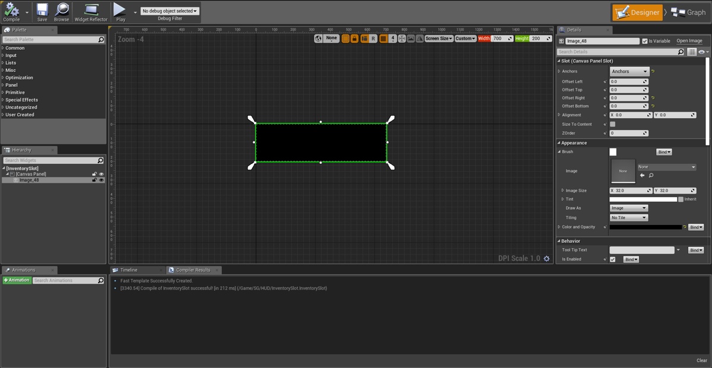The height and width of the screenshot is (368, 712).
Task: Use selected asset arrow for Image brush
Action: tap(642, 176)
